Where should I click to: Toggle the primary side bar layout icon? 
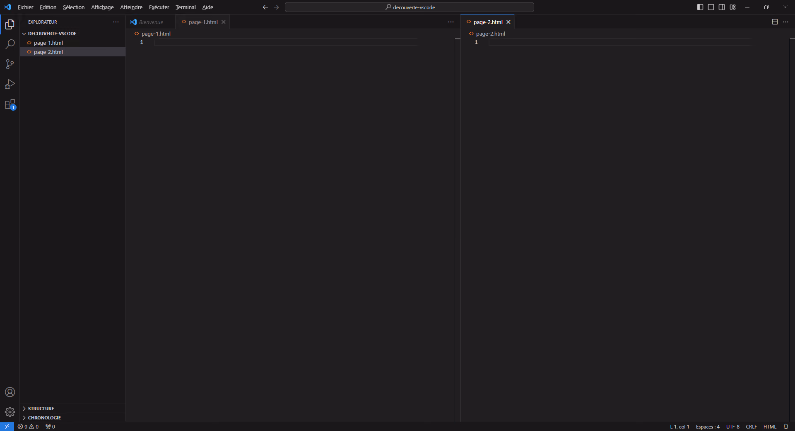click(700, 7)
